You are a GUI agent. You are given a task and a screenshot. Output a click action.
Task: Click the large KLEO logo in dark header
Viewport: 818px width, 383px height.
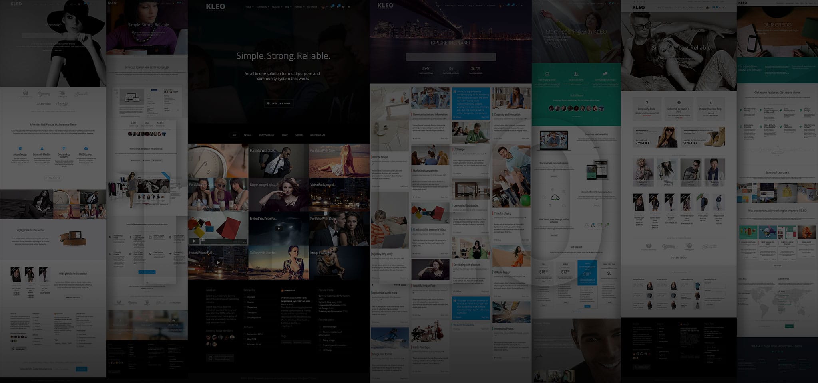click(x=215, y=6)
